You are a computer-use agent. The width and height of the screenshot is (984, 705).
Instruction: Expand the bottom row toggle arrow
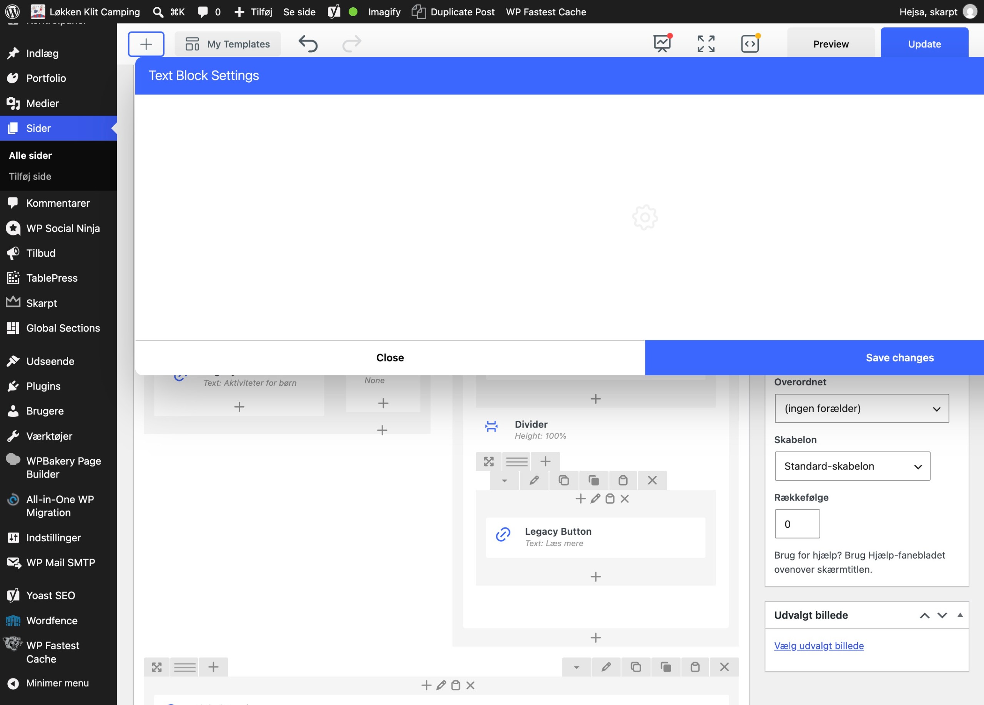(576, 667)
